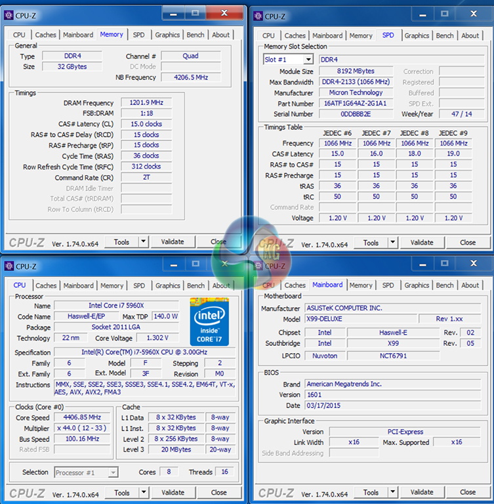This screenshot has width=494, height=504.
Task: Maximize the Memory tab CPU-Z window
Action: point(195,13)
